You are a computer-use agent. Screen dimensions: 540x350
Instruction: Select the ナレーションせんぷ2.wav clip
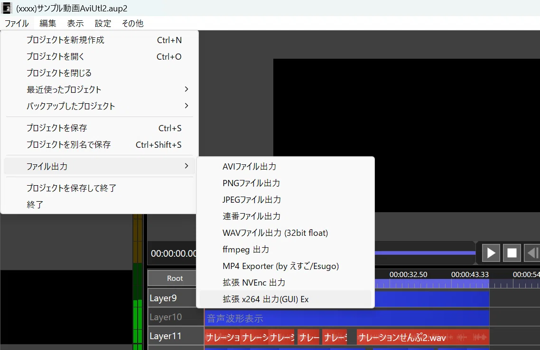(423, 337)
